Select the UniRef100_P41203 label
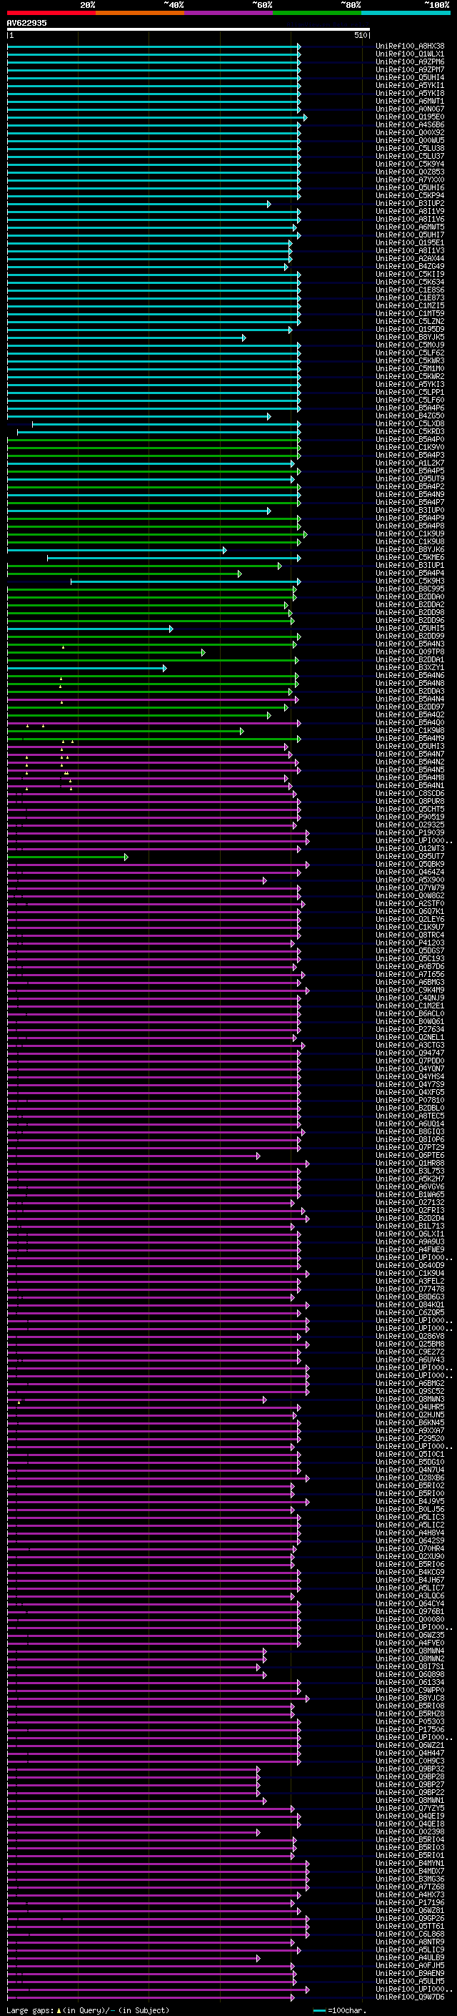Screen dimensions: 457x2016 coord(410,944)
